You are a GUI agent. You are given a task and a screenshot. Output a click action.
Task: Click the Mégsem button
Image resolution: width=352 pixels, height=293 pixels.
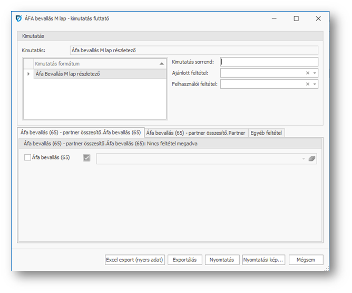(x=306, y=260)
